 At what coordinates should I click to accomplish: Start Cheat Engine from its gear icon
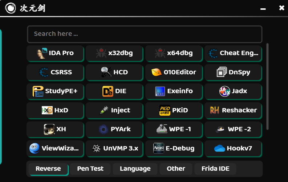tap(213, 53)
